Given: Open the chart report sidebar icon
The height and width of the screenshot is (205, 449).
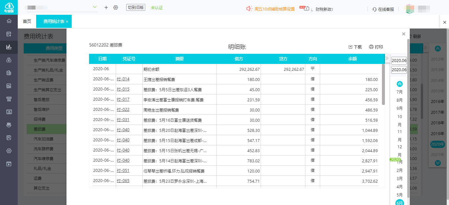Looking at the screenshot, I should [9, 86].
